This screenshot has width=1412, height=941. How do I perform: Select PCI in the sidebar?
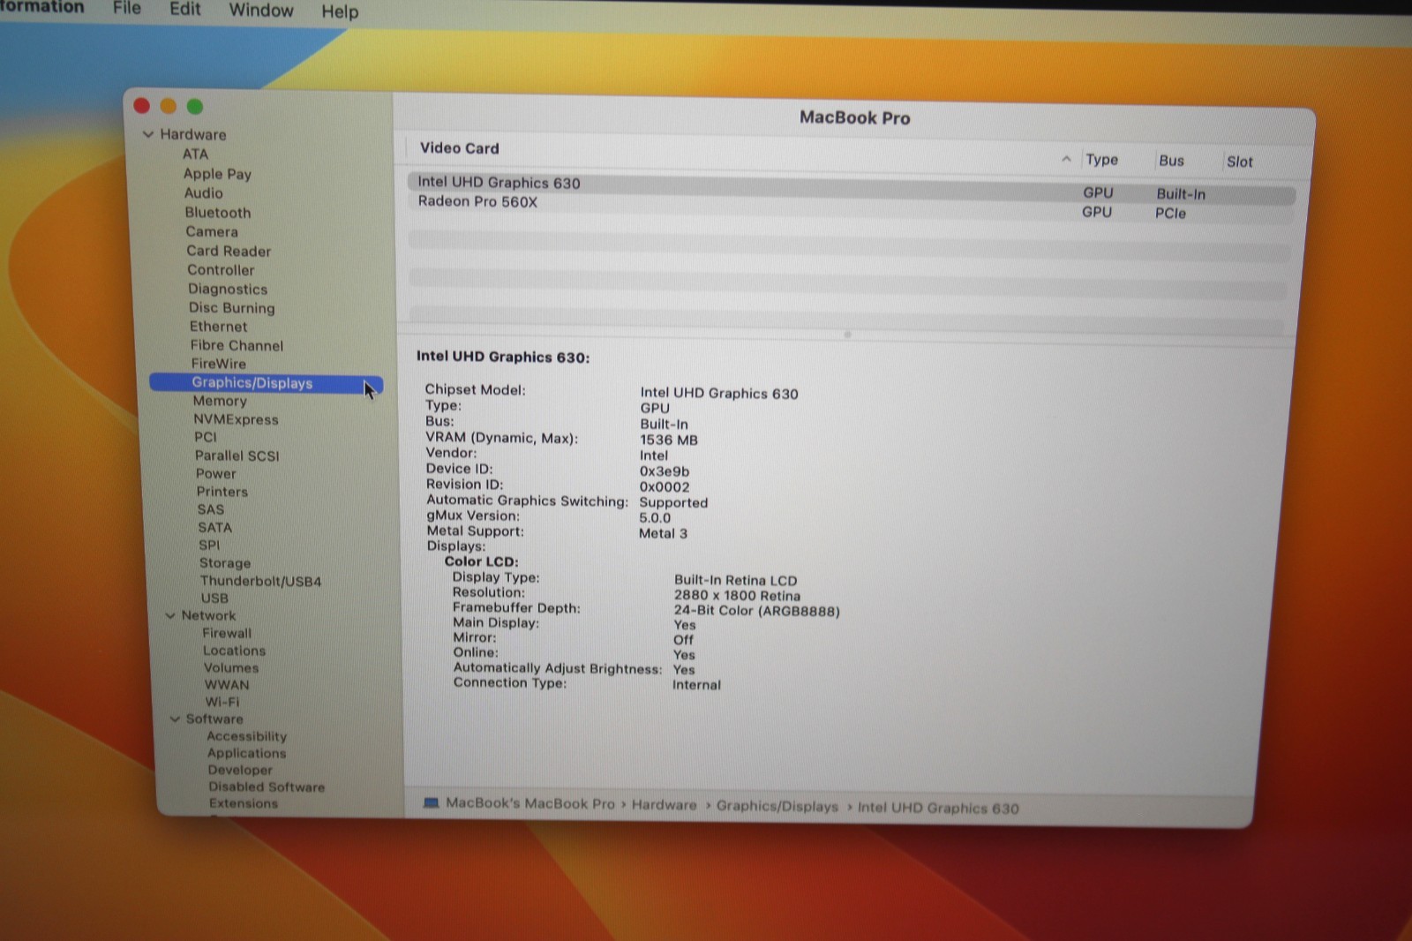(205, 437)
